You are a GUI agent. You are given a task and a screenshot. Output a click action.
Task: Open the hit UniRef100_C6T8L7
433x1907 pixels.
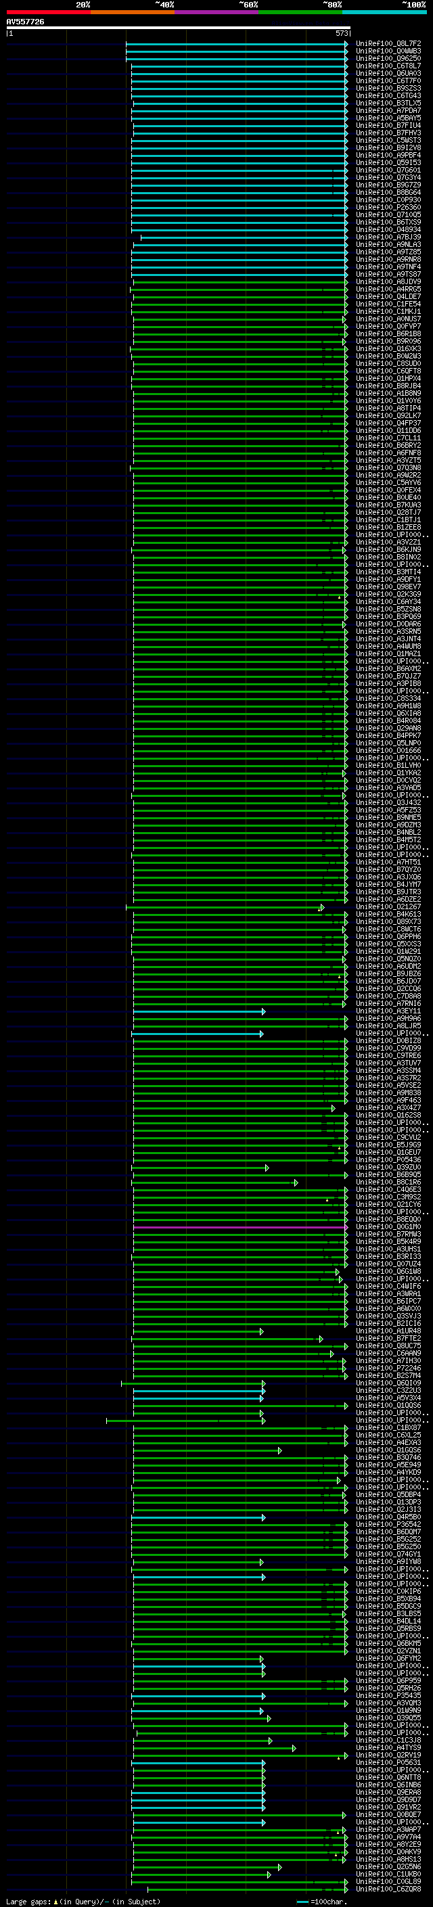coord(388,66)
